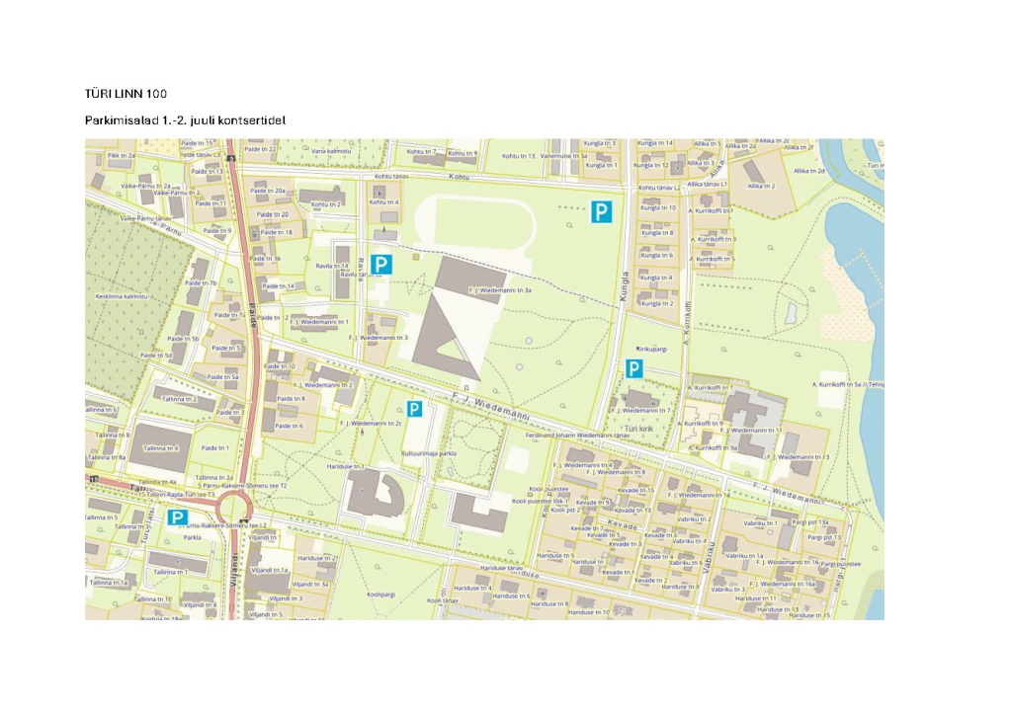Screen dimensions: 1012x715
Task: Click the 'A. Kurrikoffi tn 9' label
Action: (x=700, y=423)
